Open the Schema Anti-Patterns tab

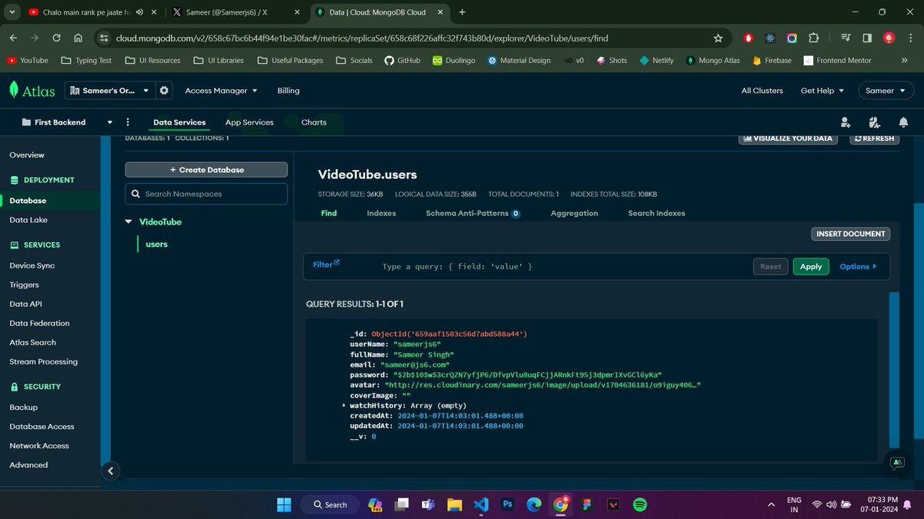tap(473, 213)
